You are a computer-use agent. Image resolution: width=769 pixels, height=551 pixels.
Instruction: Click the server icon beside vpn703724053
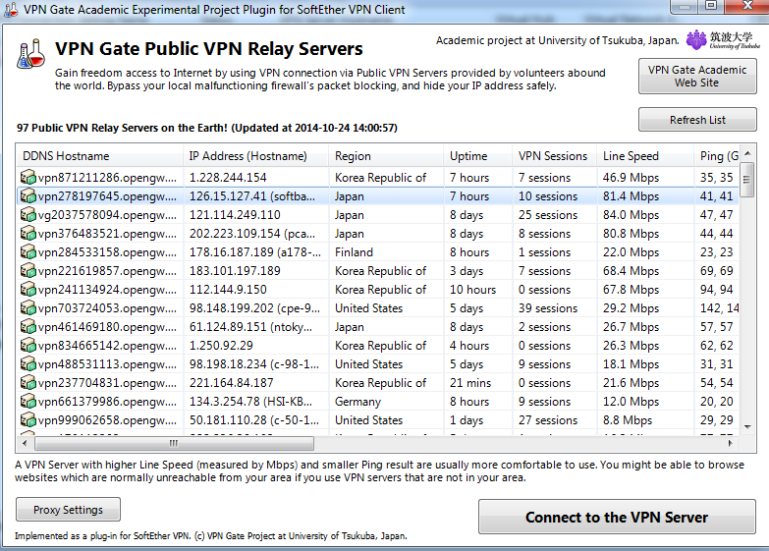[x=28, y=308]
